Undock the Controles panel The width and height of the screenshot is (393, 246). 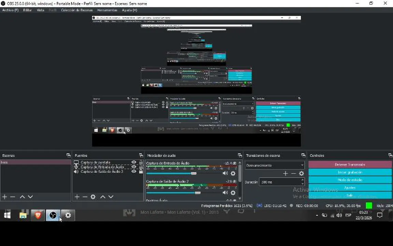(390, 155)
